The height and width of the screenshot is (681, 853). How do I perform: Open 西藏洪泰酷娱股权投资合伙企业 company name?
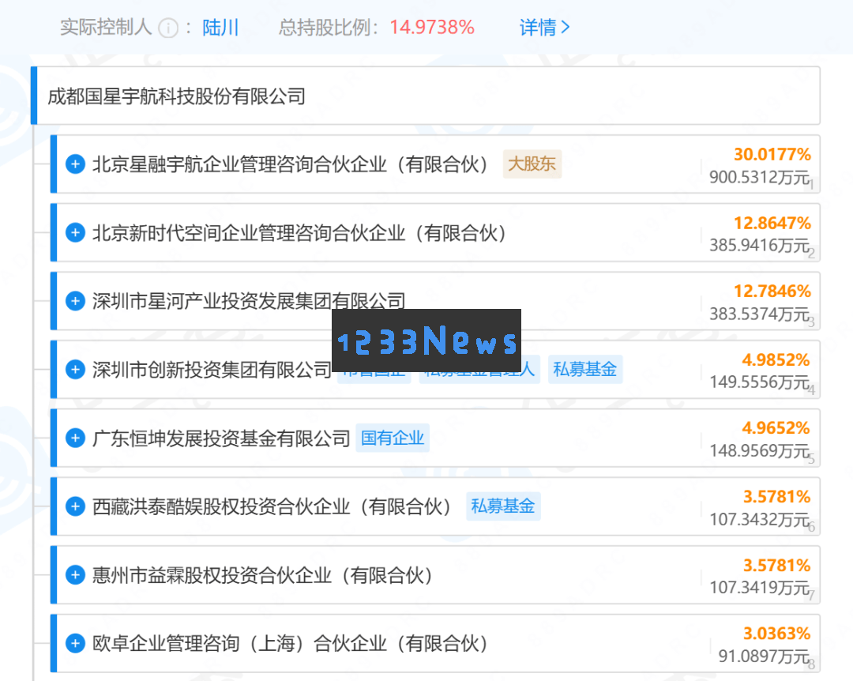pyautogui.click(x=272, y=507)
